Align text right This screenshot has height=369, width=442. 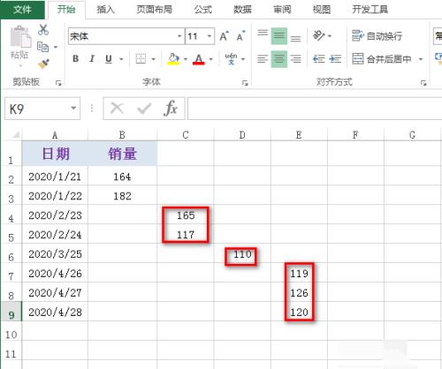[x=295, y=59]
